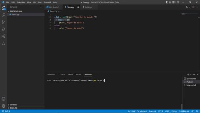
Task: Toggle the bottom panel layout icon
Action: 170,2
